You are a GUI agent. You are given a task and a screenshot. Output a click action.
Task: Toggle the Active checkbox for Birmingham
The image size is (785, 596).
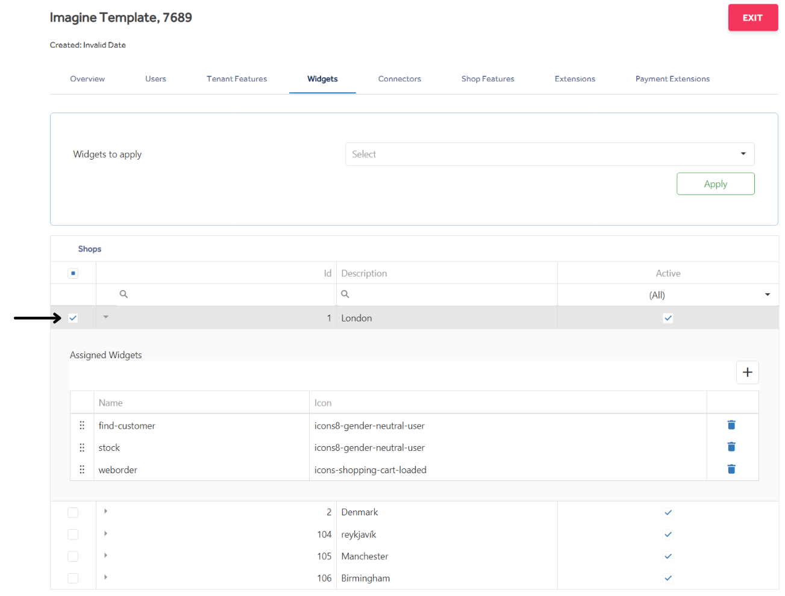[x=668, y=578]
